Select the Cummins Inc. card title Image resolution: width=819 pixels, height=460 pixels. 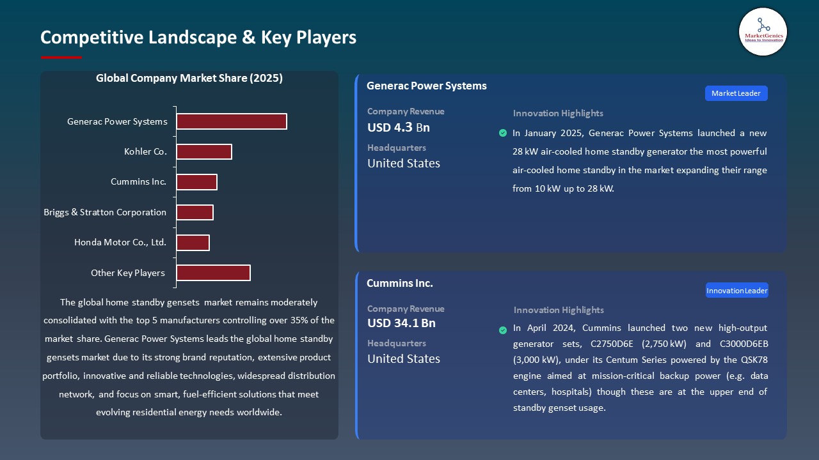click(x=399, y=283)
